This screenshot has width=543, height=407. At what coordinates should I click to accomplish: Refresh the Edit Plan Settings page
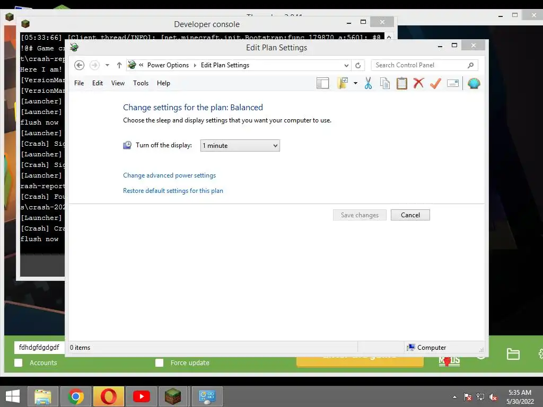(x=358, y=65)
